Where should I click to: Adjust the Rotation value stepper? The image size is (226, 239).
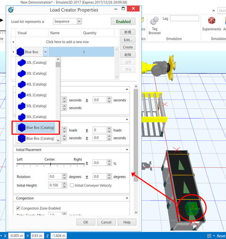65,177
